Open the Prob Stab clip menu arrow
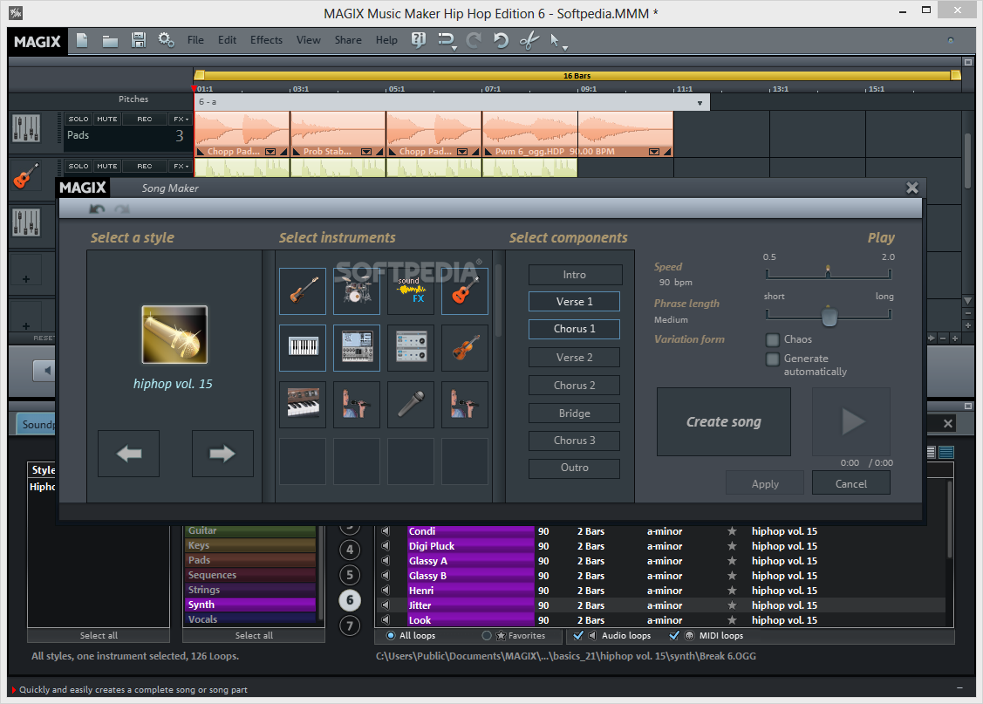This screenshot has height=704, width=983. [x=366, y=152]
